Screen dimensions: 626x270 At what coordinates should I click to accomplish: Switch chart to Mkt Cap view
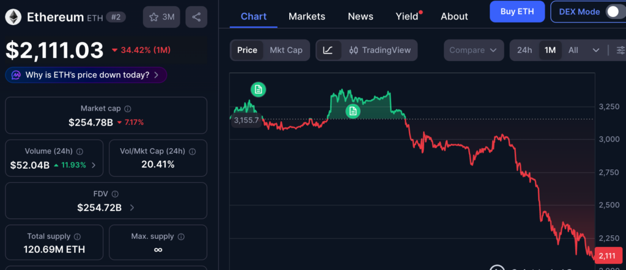pyautogui.click(x=286, y=50)
